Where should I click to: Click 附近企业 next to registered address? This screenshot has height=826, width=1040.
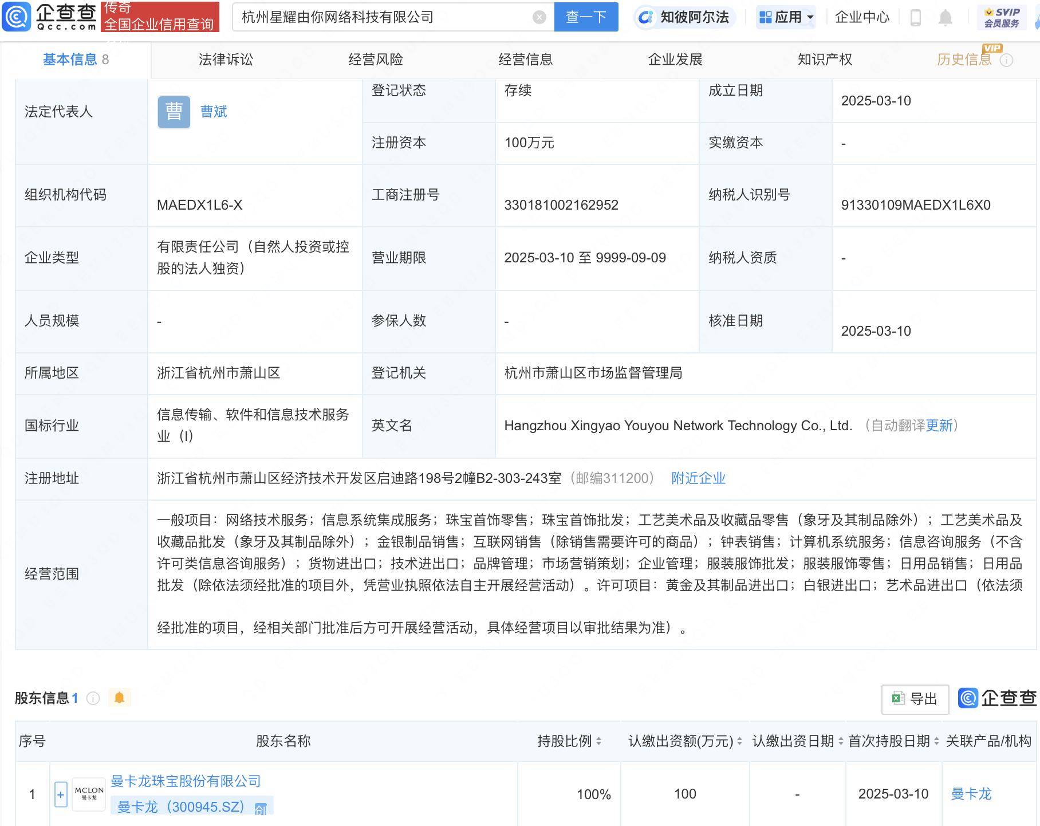tap(698, 478)
